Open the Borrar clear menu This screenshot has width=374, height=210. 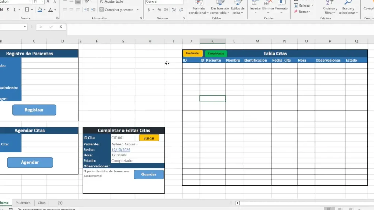click(302, 12)
